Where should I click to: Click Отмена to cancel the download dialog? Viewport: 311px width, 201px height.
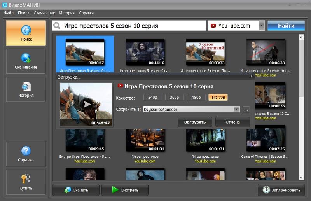[232, 122]
